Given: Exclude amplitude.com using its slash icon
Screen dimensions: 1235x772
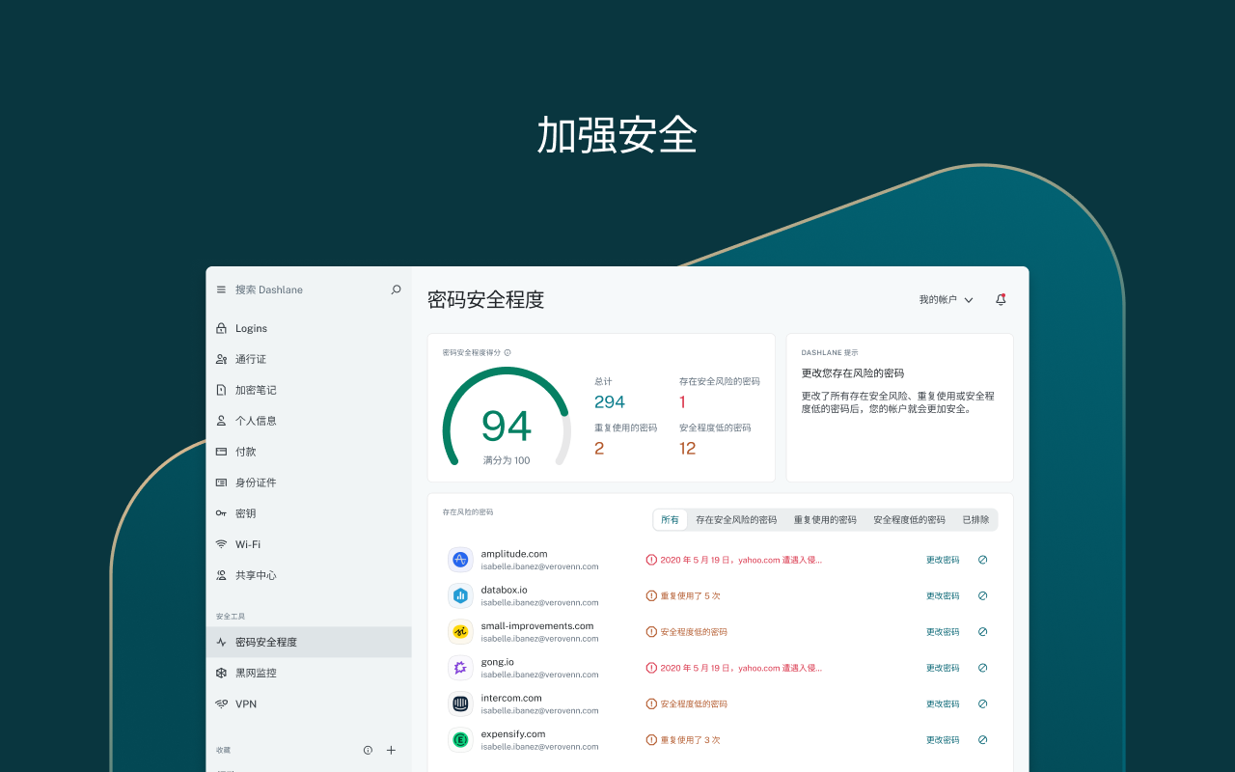Looking at the screenshot, I should coord(982,559).
